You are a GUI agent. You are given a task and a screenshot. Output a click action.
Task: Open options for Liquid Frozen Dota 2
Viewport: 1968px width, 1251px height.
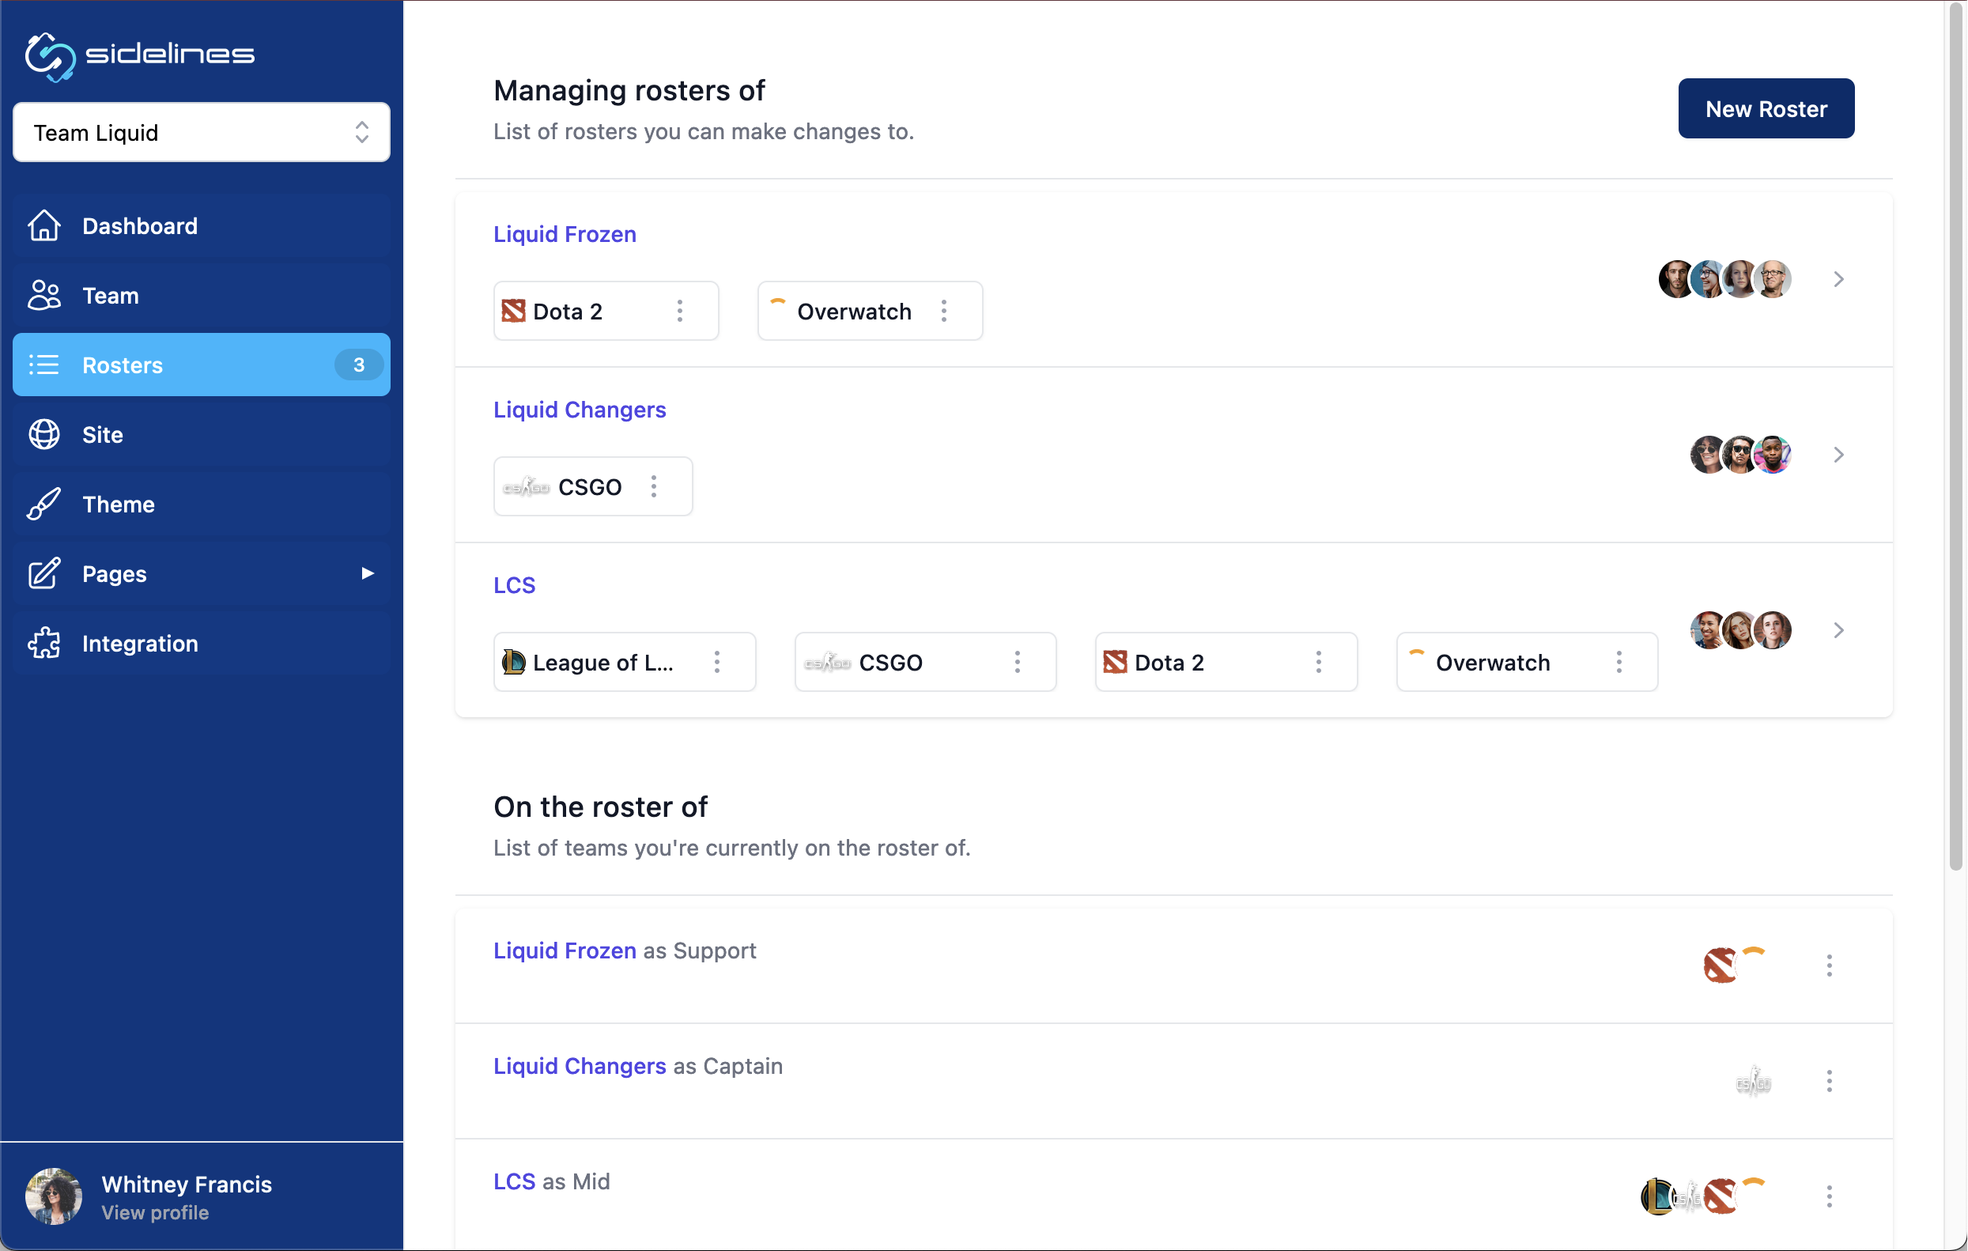680,312
